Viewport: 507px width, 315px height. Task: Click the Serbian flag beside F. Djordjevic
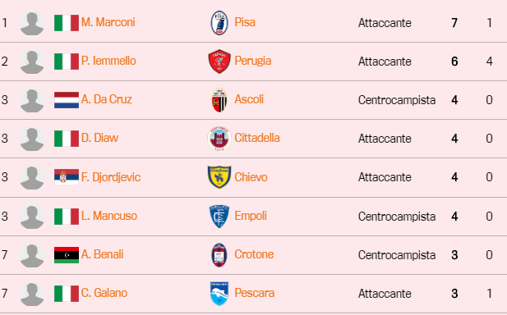click(x=67, y=177)
